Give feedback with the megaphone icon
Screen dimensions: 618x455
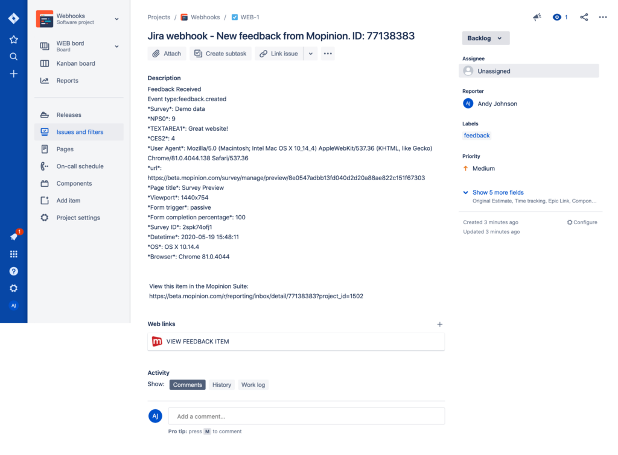[x=537, y=17]
